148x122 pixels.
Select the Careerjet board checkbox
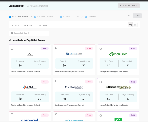12,114
